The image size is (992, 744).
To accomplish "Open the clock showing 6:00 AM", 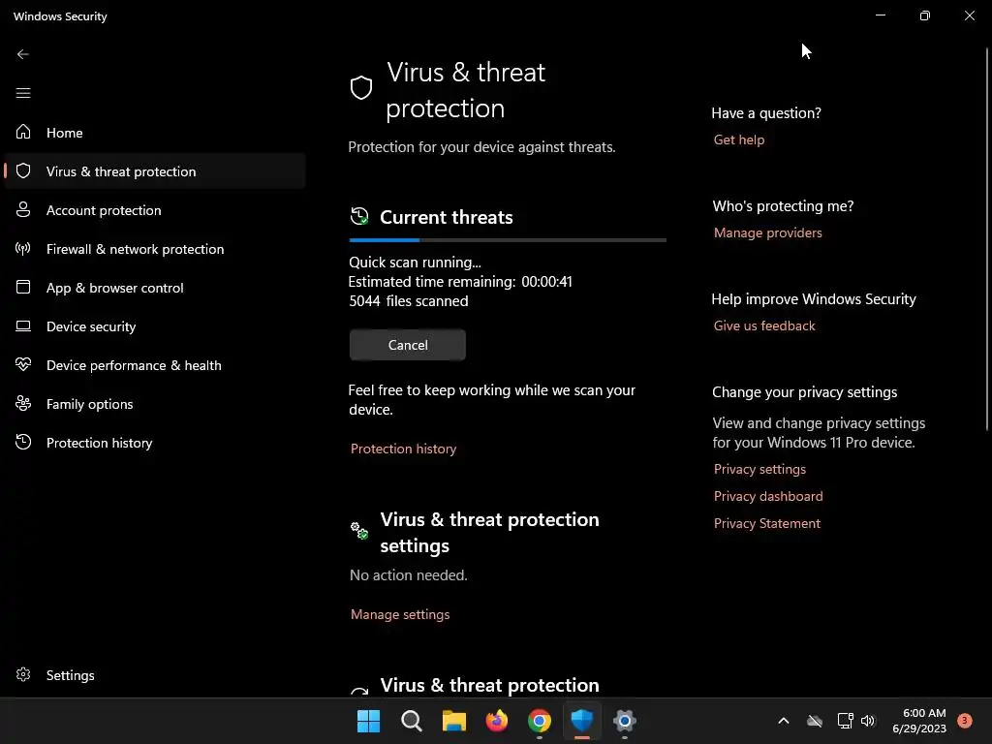I will tap(919, 721).
